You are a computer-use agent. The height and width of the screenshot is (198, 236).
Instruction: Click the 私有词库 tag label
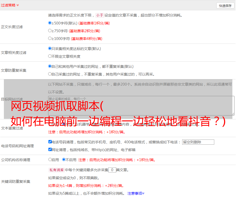pos(56,170)
